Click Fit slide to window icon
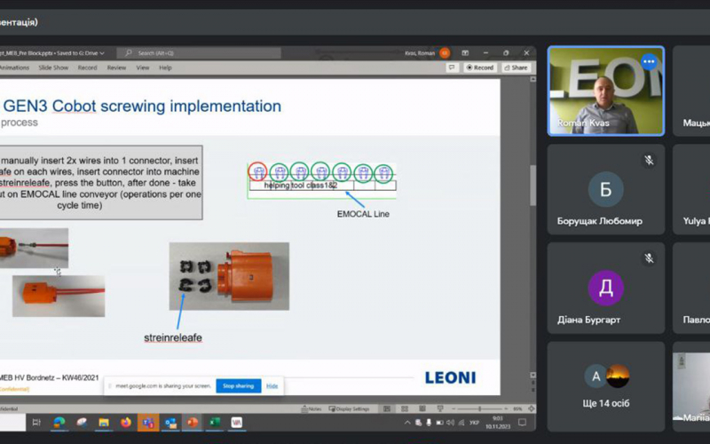Viewport: 710px width, 444px height. point(531,408)
